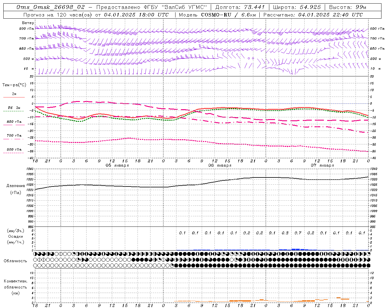This screenshot has width=386, height=308.
Task: Click the "500 гПа" temperature legend entry
Action: 14,149
